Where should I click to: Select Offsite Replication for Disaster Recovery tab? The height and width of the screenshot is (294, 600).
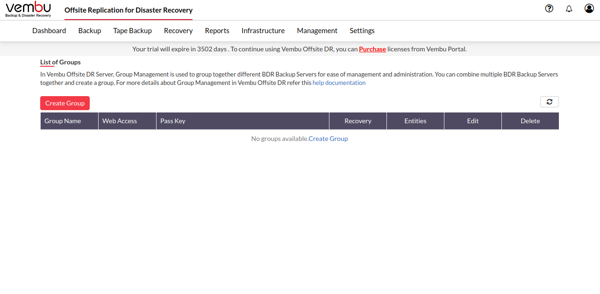pos(129,10)
